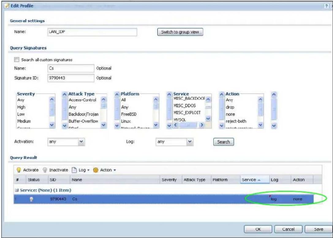
Task: Click the Action column header
Action: tap(302, 180)
